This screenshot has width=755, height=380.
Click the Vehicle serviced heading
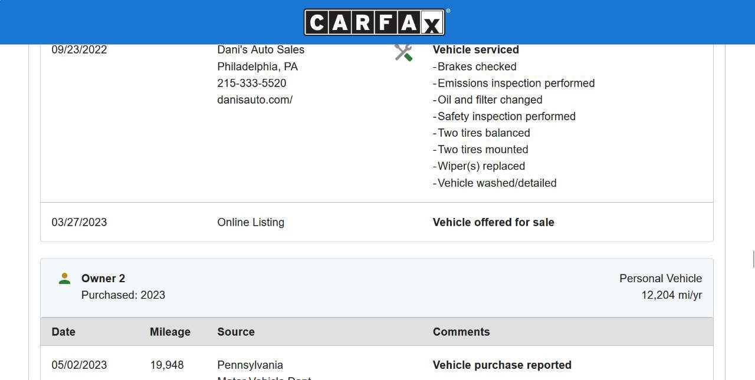[476, 50]
